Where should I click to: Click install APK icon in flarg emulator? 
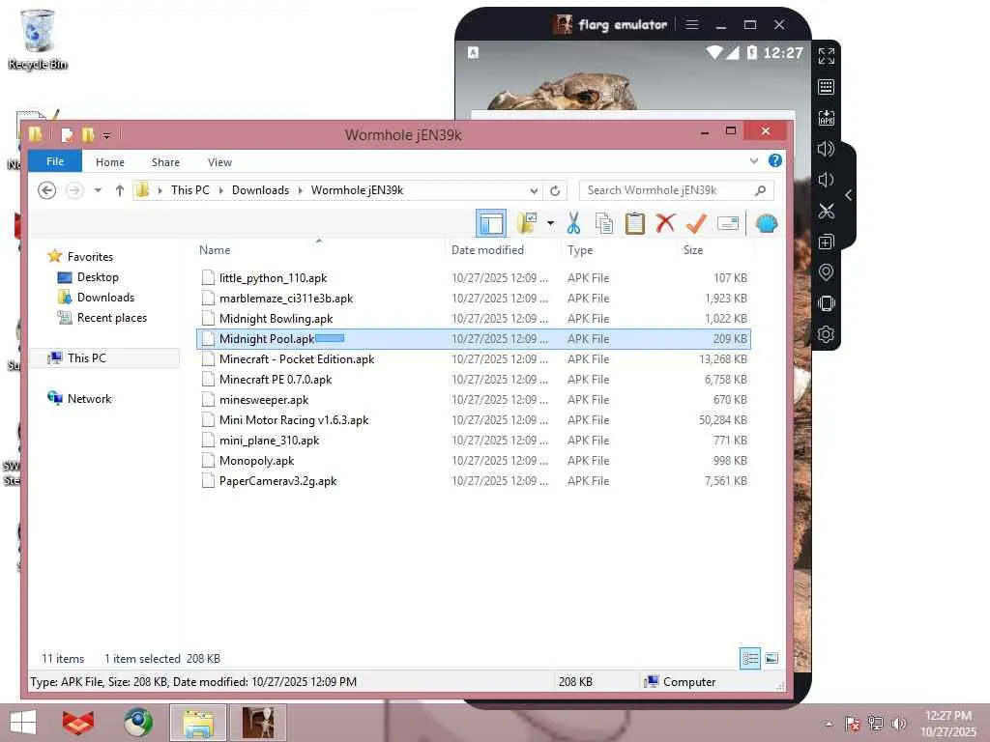coord(826,117)
